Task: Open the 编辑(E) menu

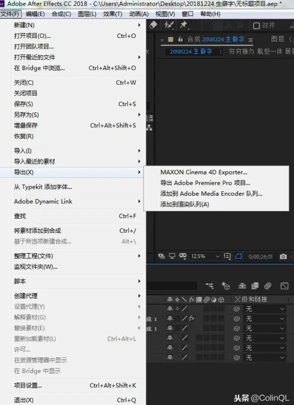Action: coord(35,13)
